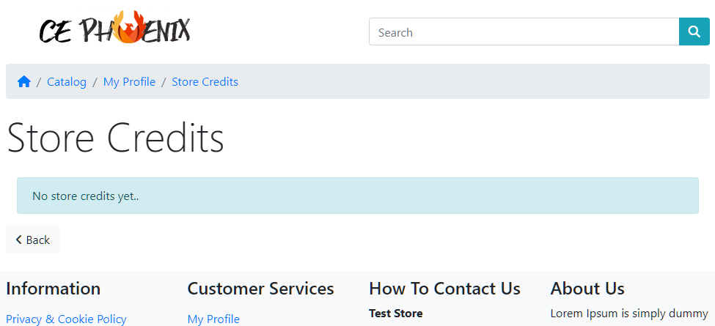Select Store Credits breadcrumb link

205,82
